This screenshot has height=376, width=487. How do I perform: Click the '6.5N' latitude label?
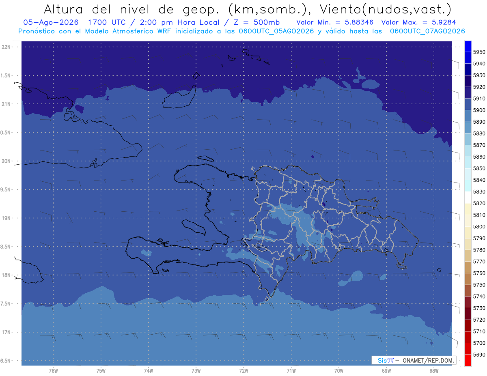pyautogui.click(x=6, y=361)
